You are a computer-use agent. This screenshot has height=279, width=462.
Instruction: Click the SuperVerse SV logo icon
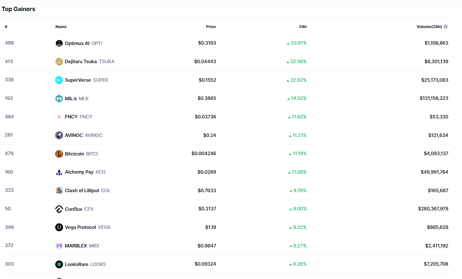click(x=59, y=80)
